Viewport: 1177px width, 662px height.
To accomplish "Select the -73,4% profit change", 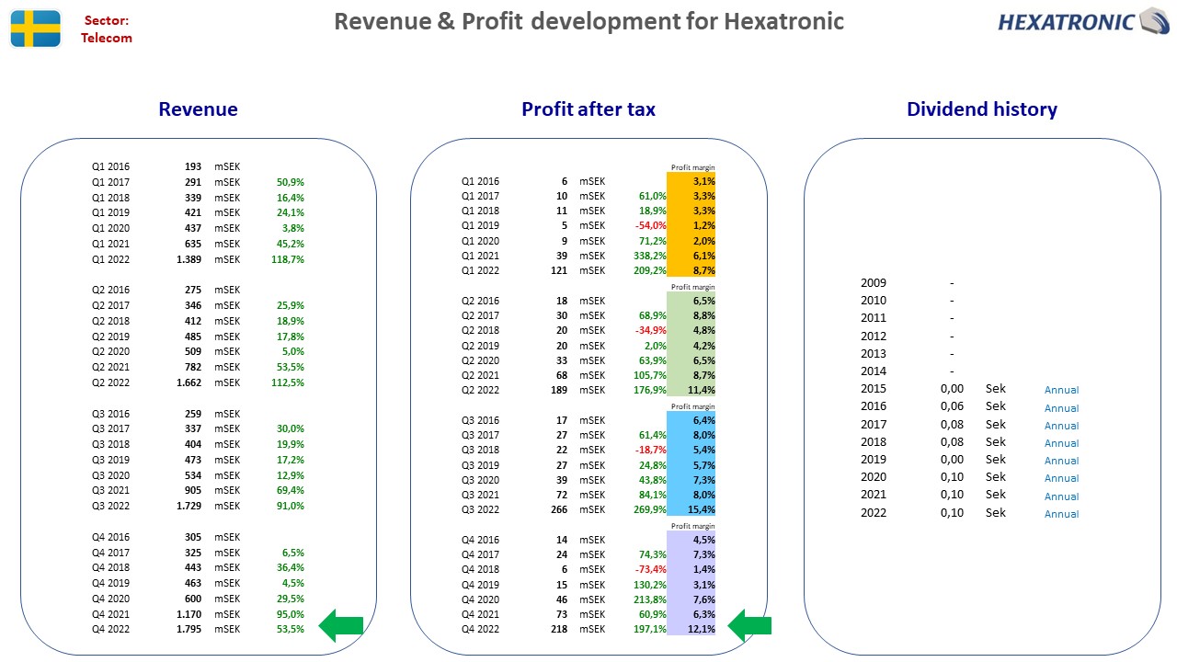I will [651, 569].
